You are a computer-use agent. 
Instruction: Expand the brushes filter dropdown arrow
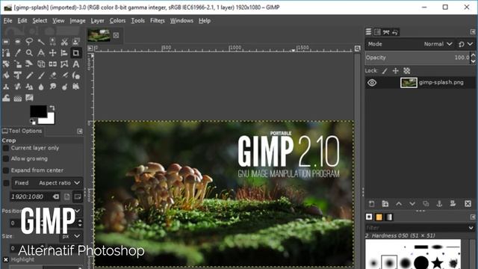(471, 228)
